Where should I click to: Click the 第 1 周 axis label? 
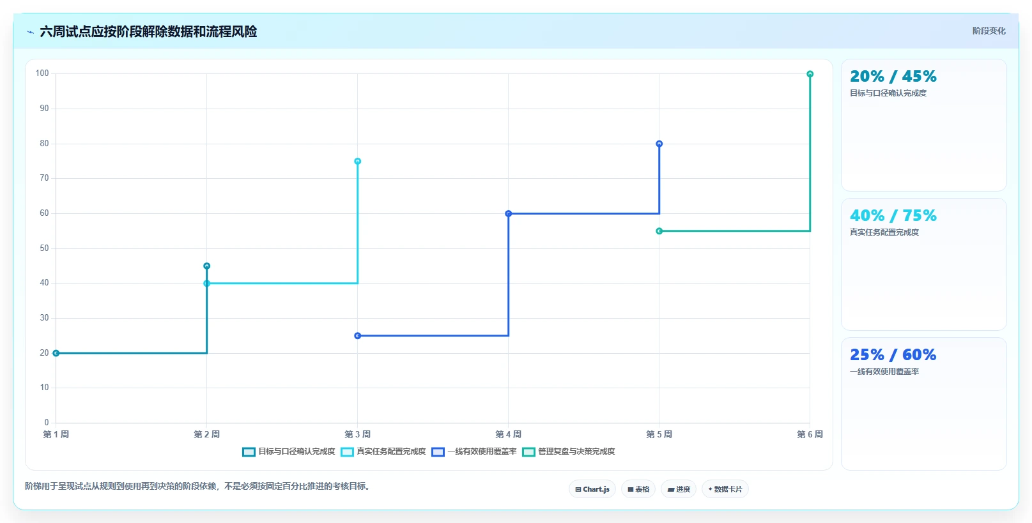pyautogui.click(x=56, y=434)
